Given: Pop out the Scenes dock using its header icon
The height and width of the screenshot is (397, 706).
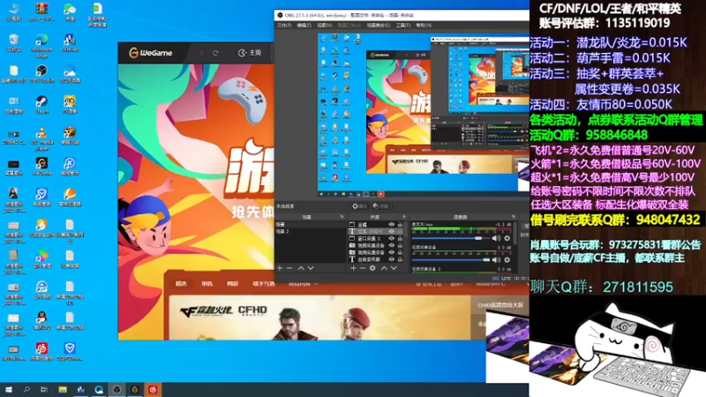Looking at the screenshot, I should tap(342, 217).
